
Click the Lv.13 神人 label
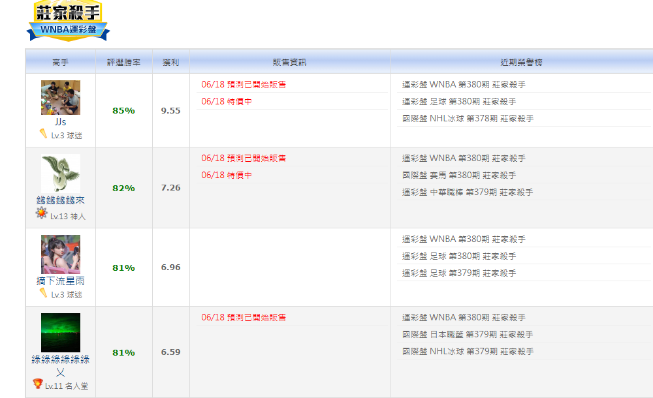point(68,217)
